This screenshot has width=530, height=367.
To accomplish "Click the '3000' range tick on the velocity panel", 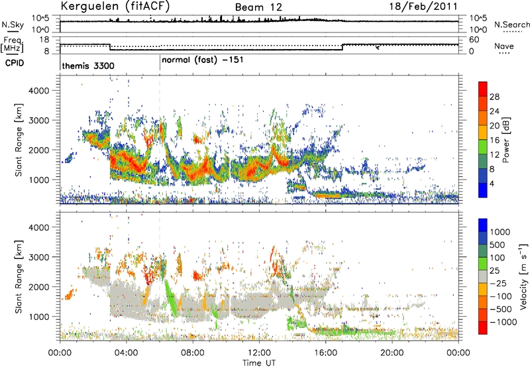I will pos(38,257).
